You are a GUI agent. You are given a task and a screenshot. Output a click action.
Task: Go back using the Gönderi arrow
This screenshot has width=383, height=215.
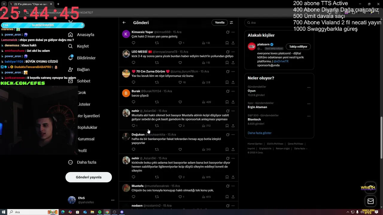coord(124,23)
